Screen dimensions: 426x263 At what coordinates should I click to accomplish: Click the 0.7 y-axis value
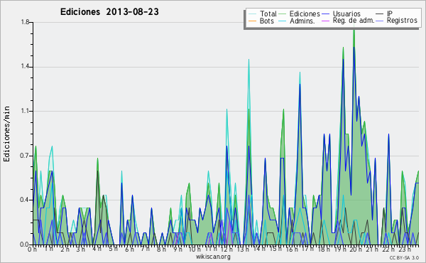(x=25, y=156)
